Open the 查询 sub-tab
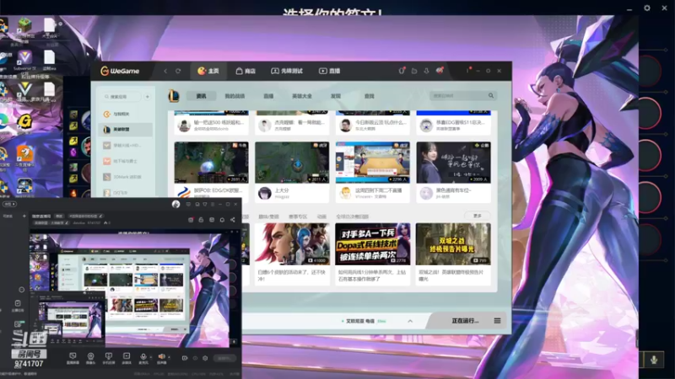Image resolution: width=675 pixels, height=379 pixels. (x=369, y=96)
